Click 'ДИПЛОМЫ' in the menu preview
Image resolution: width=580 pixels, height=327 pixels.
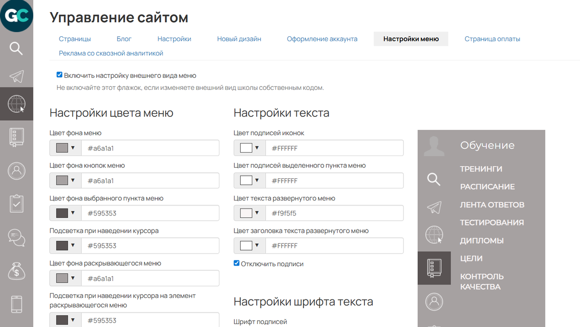[x=482, y=240]
